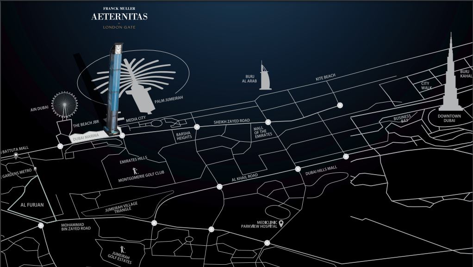The image size is (473, 267).
Task: Select the golfer icon above Jumeirah Golf Estates
Action: 123,249
